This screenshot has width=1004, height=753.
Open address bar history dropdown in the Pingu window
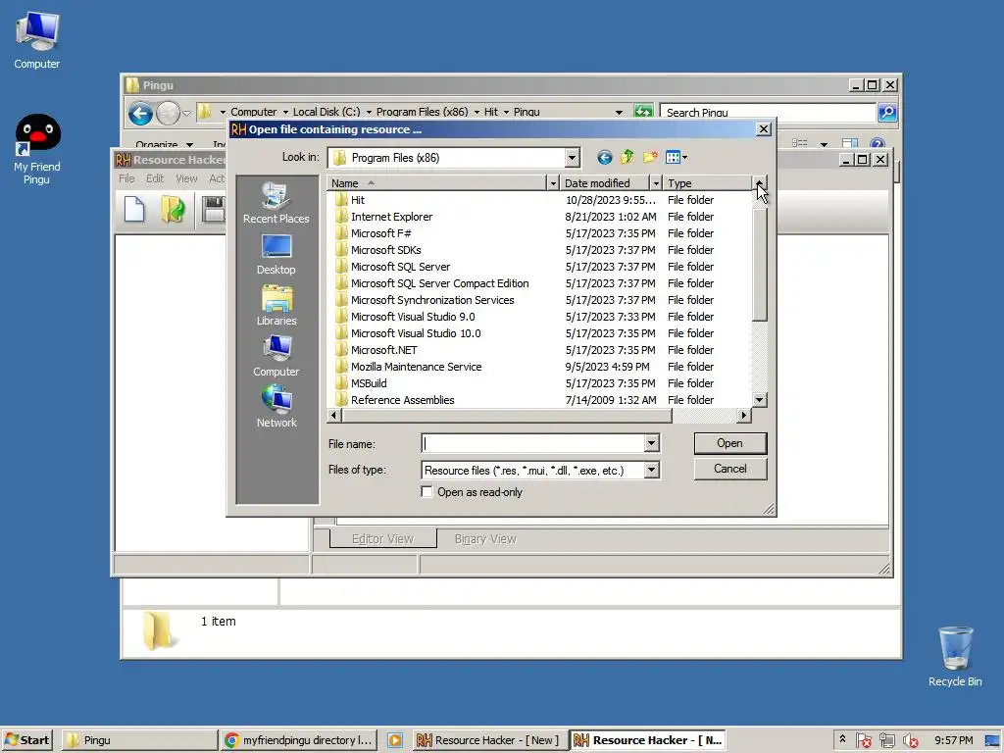pyautogui.click(x=619, y=112)
